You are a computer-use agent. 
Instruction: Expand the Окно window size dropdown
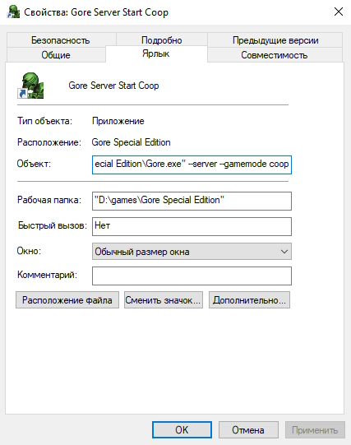(x=192, y=252)
